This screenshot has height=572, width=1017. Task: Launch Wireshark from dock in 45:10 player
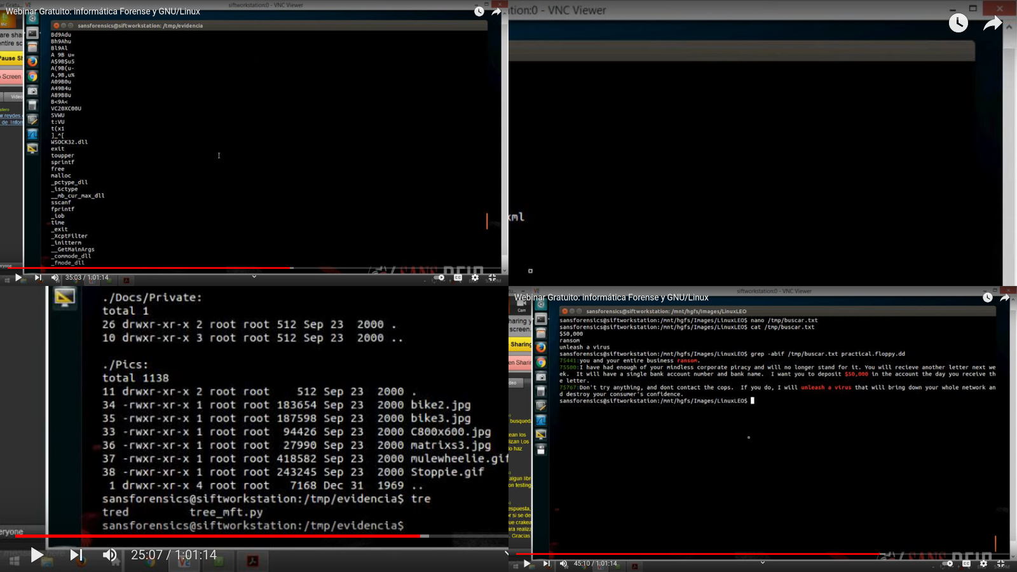pos(541,420)
